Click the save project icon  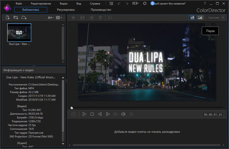click(112, 3)
